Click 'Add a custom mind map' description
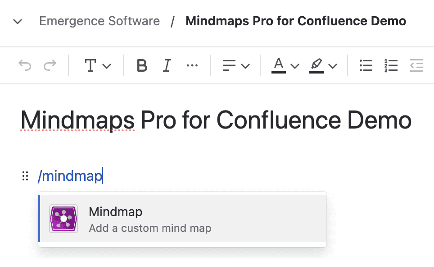The image size is (434, 267). [150, 228]
